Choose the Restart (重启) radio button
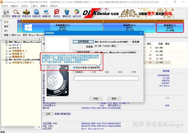 (103, 72)
